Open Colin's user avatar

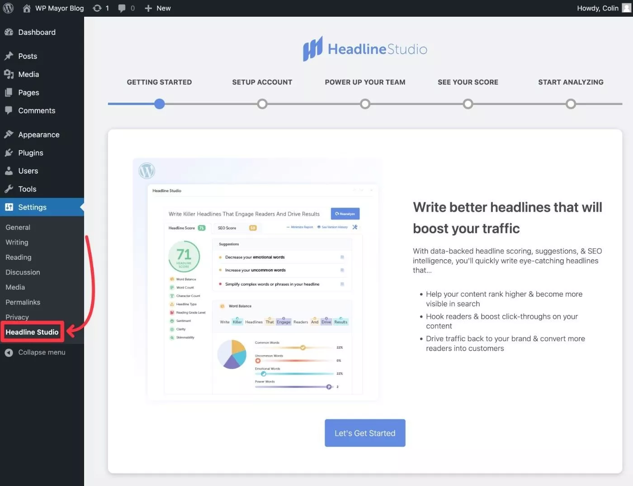tap(626, 8)
